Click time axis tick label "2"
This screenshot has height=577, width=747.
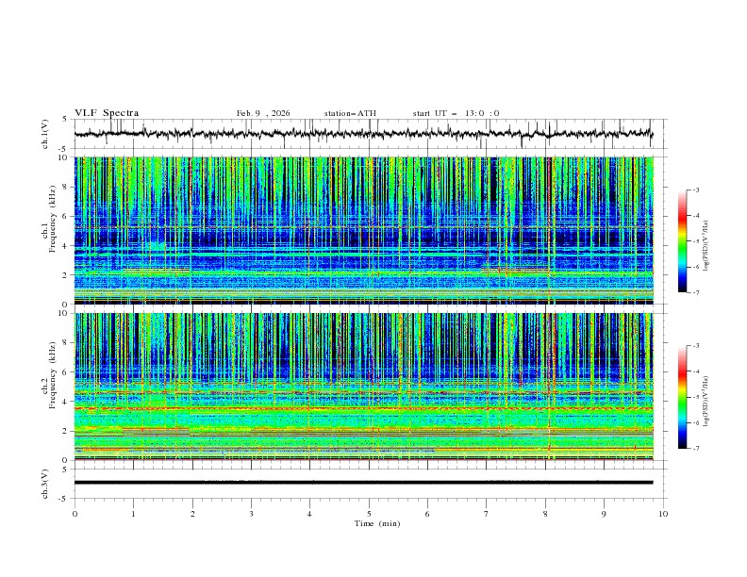(x=192, y=514)
